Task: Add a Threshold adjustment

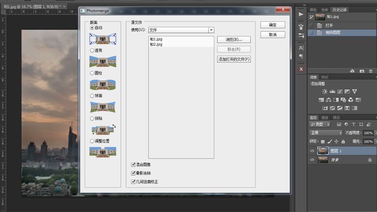Action: click(x=340, y=108)
